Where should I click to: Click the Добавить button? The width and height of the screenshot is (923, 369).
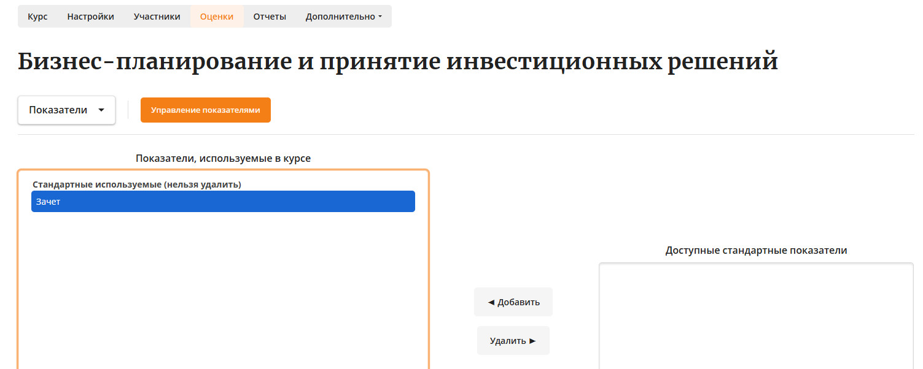click(513, 302)
